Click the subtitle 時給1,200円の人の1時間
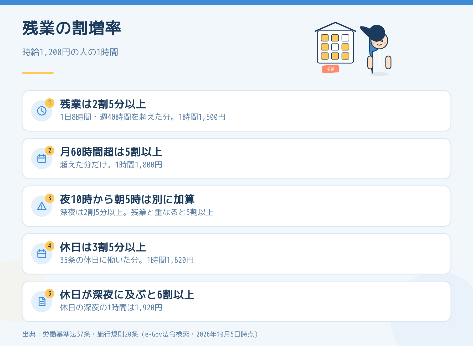This screenshot has width=473, height=346. [x=70, y=52]
